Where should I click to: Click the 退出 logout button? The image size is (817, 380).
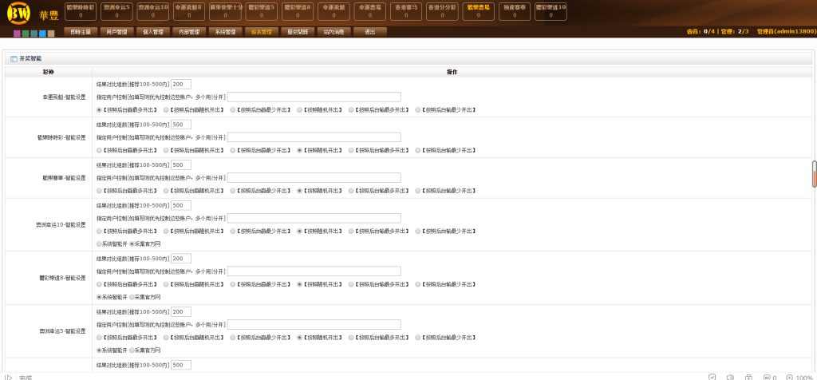click(369, 32)
